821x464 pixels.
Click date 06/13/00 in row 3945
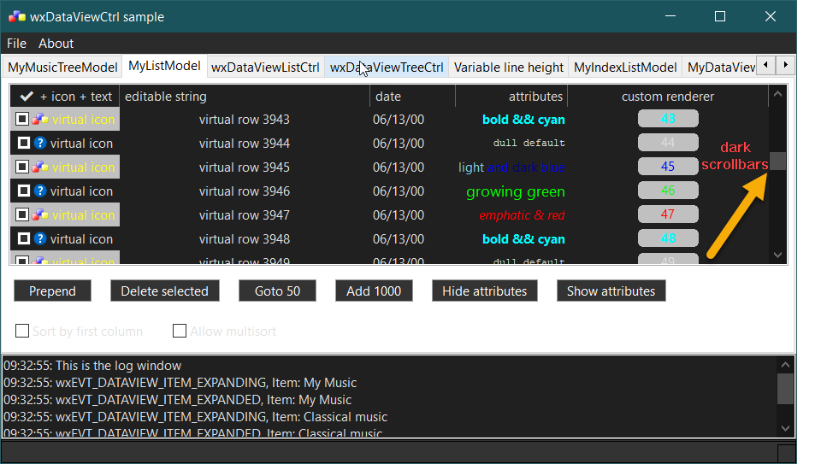pos(399,167)
